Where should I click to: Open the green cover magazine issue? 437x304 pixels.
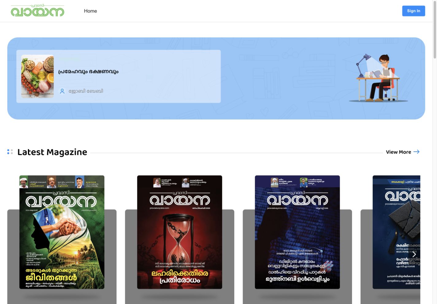(x=62, y=232)
